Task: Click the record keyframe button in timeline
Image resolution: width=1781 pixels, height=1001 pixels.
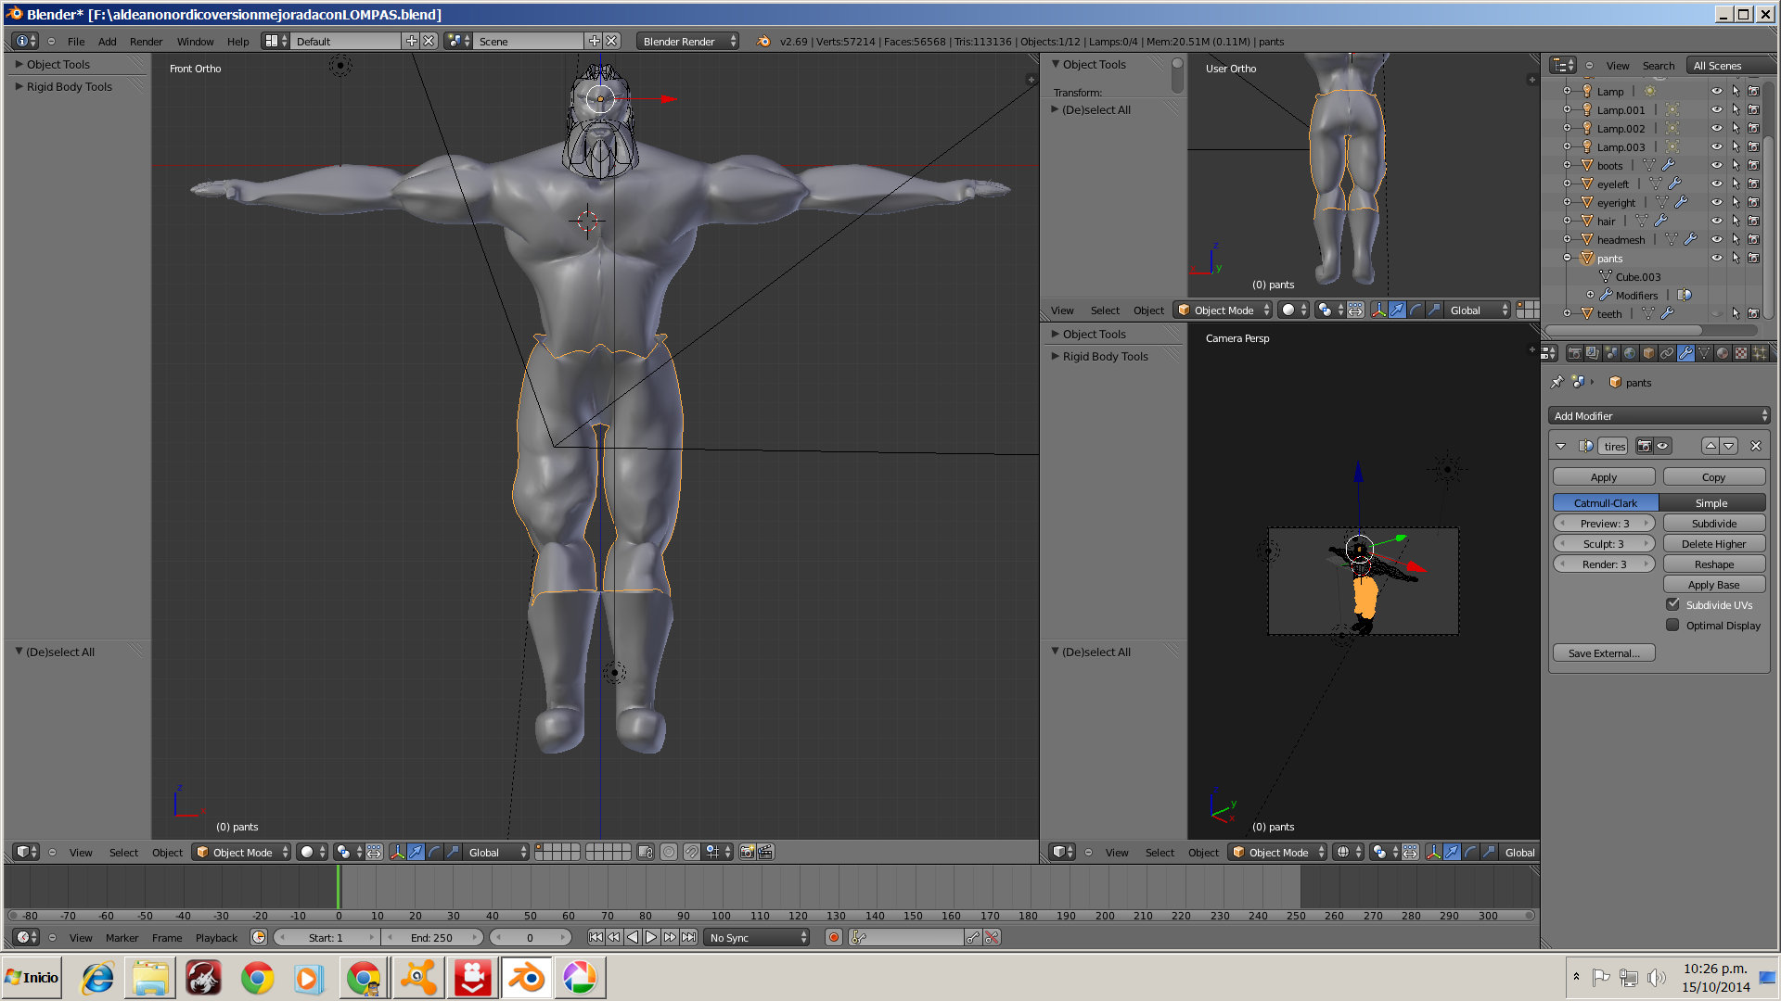Action: pos(834,937)
